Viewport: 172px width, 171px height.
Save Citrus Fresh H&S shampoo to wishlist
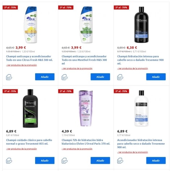(x=9, y=77)
